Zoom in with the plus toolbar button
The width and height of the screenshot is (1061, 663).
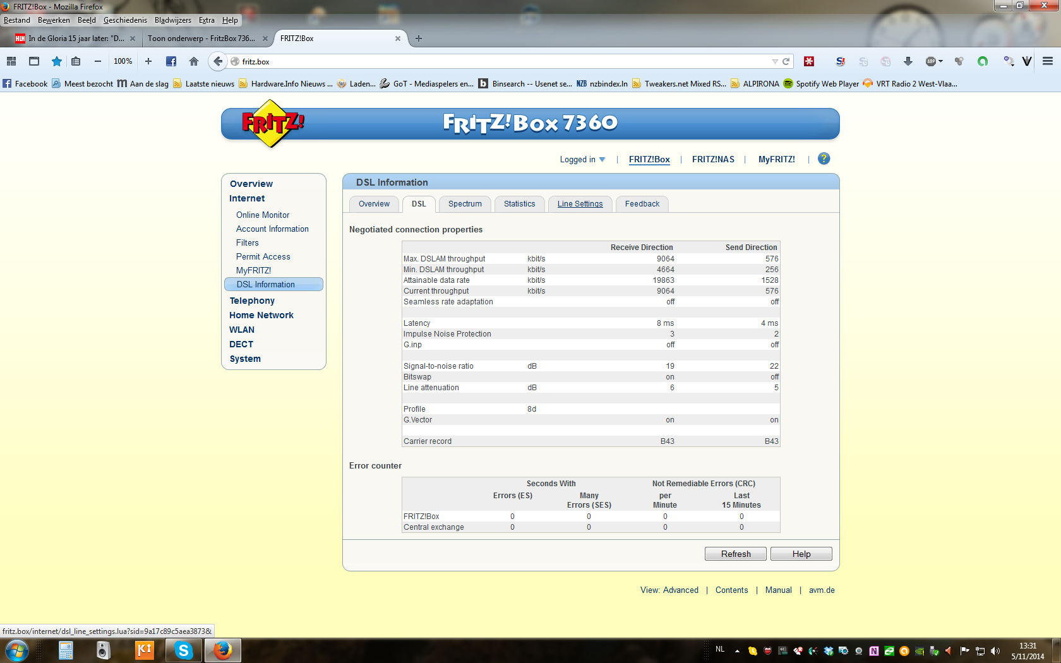click(148, 61)
